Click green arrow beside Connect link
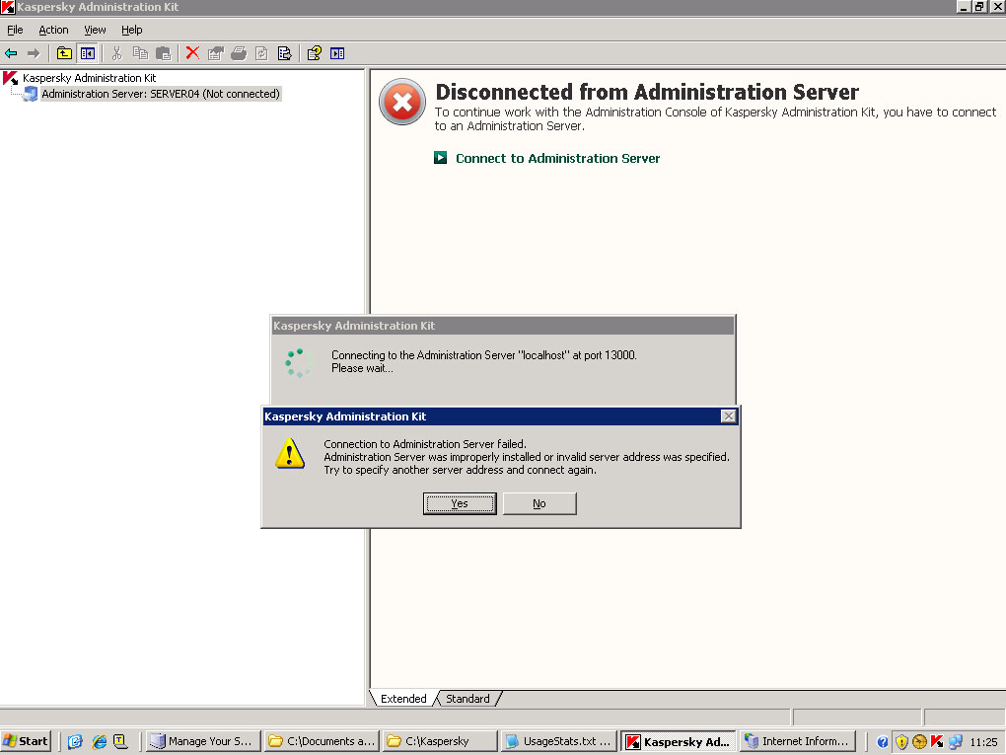Viewport: 1006px width, 755px height. pyautogui.click(x=440, y=157)
